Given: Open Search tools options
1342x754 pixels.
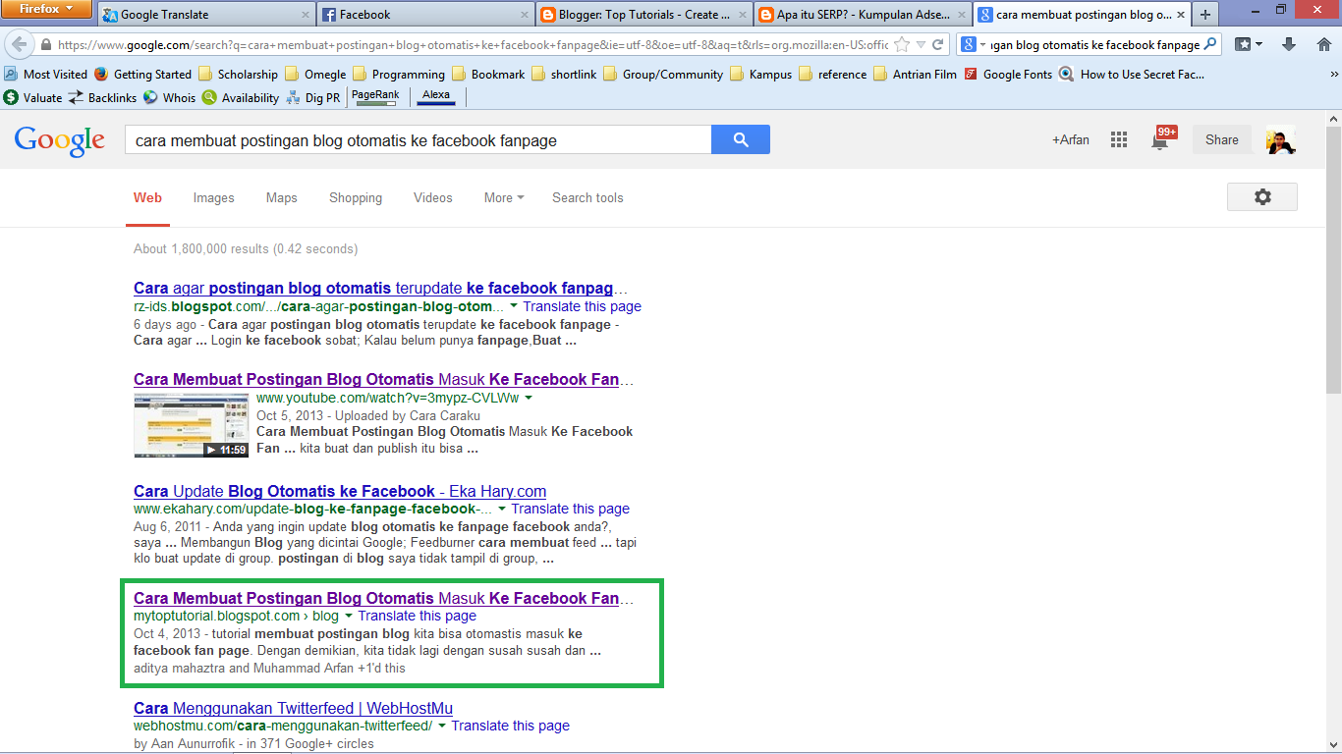Looking at the screenshot, I should pyautogui.click(x=587, y=197).
